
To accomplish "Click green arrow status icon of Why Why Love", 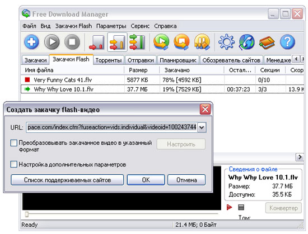I will click(x=27, y=89).
